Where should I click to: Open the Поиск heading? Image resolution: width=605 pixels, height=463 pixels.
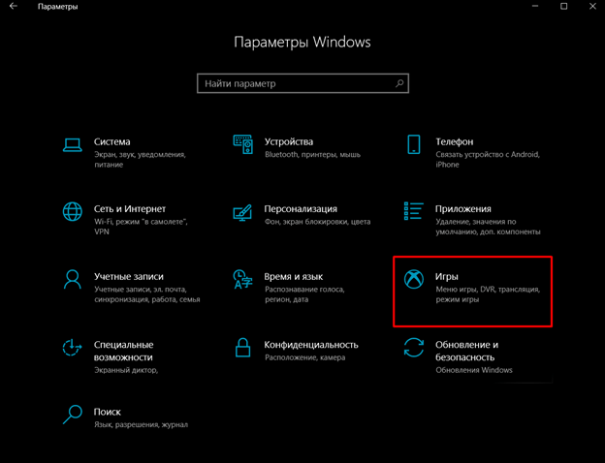pyautogui.click(x=108, y=412)
